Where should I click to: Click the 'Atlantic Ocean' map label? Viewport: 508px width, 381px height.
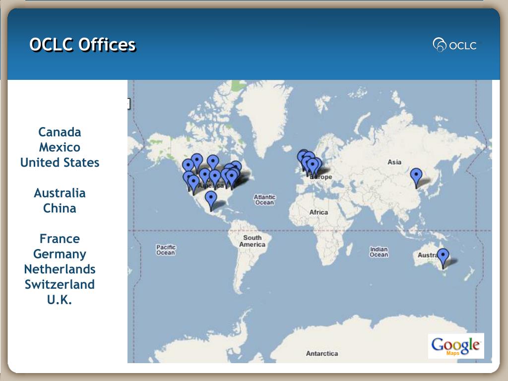coord(264,199)
